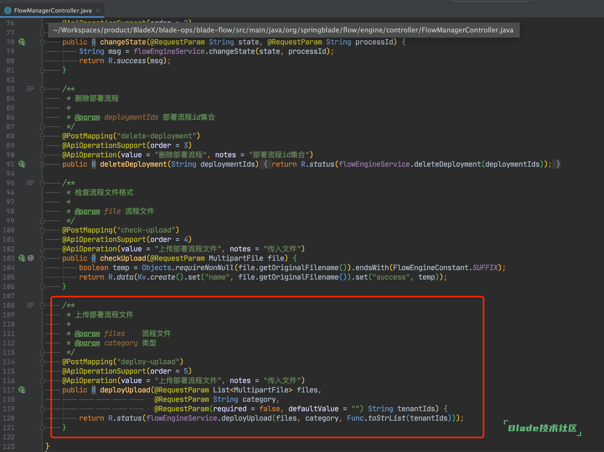Open request mapping gutter icon at line 91

click(x=22, y=164)
